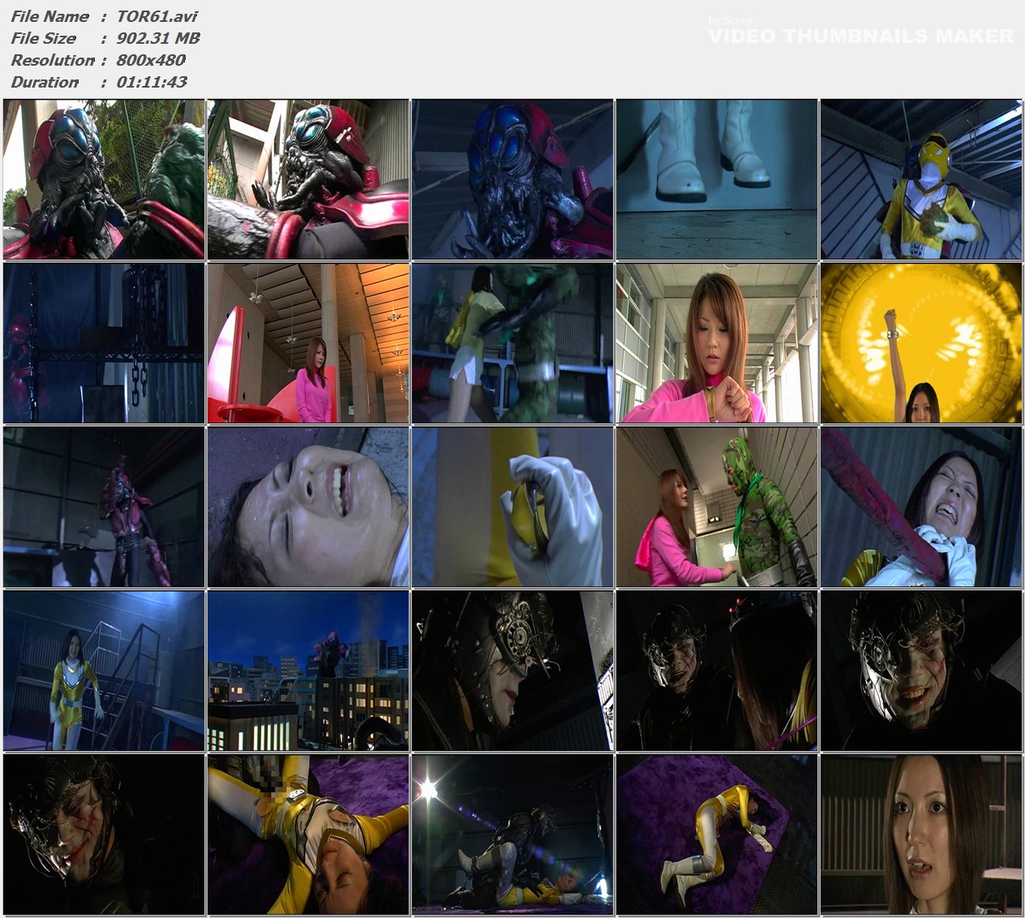Open thumbnail of woman in pink at red table

point(308,343)
